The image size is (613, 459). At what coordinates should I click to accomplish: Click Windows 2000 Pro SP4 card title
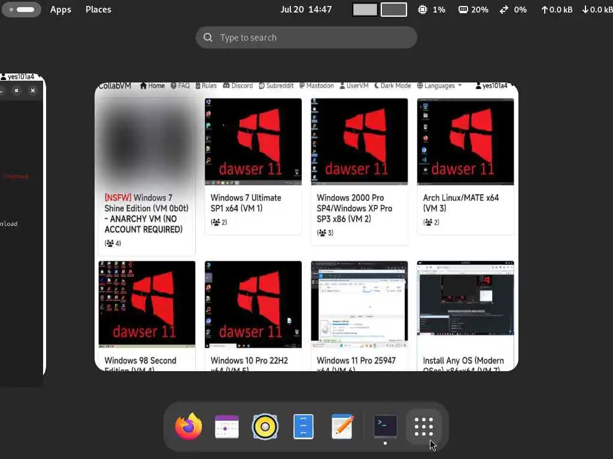354,208
